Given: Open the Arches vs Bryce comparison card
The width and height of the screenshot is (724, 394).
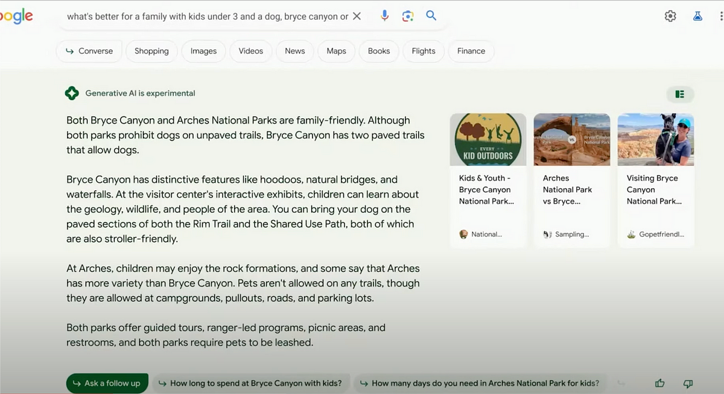Looking at the screenshot, I should pos(571,180).
